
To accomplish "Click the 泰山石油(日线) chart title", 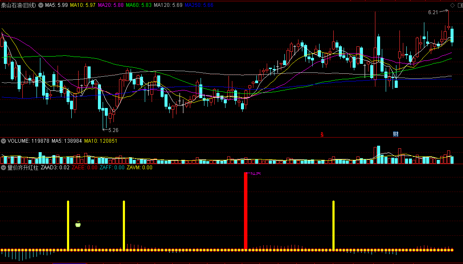I will click(18, 5).
